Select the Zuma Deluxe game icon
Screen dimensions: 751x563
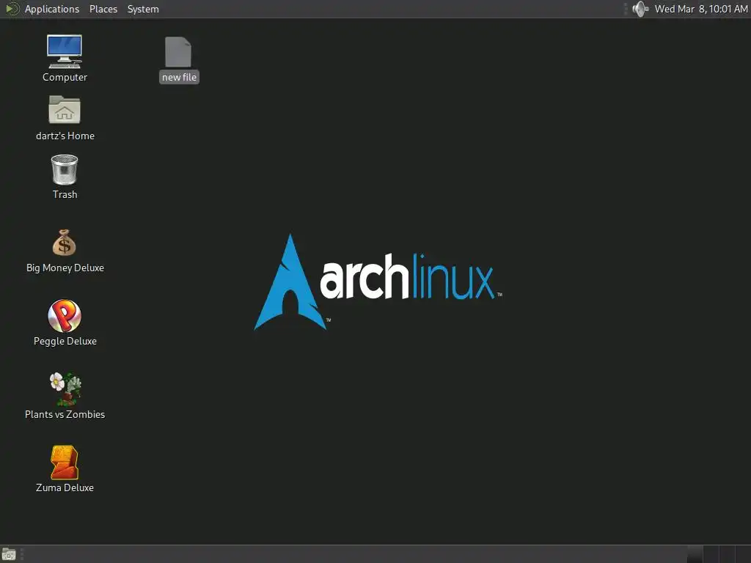pyautogui.click(x=65, y=462)
